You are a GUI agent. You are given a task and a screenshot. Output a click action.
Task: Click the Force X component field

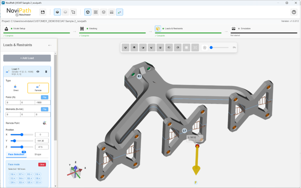(x=13, y=103)
